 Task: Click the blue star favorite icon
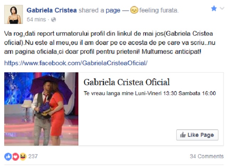click(214, 9)
